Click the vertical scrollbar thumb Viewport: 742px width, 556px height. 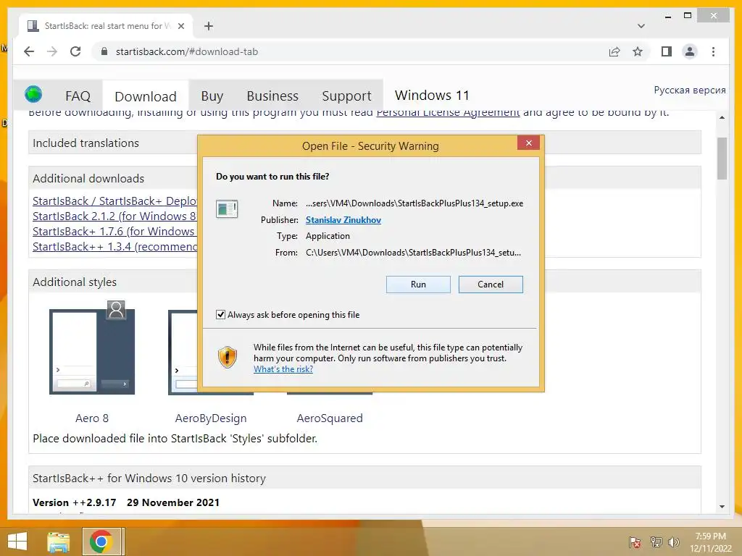click(x=722, y=159)
